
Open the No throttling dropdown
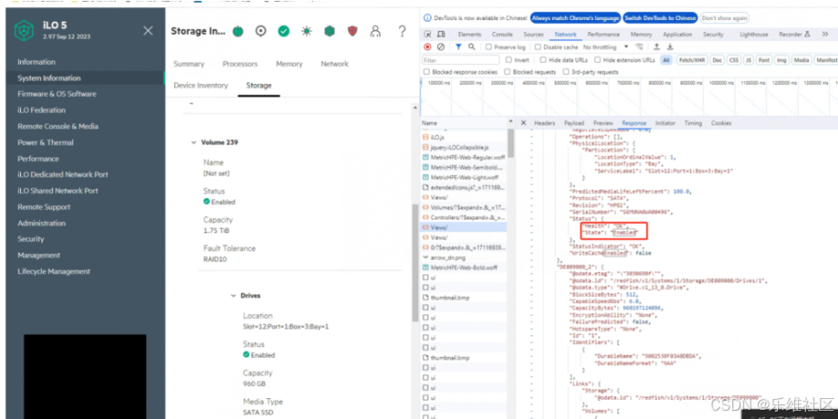(x=606, y=47)
